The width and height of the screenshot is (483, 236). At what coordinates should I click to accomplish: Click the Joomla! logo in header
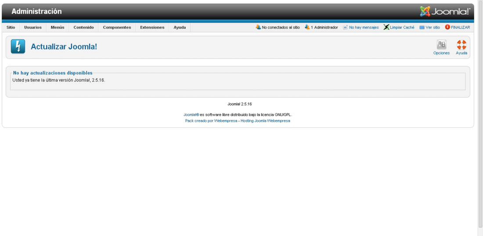point(445,11)
